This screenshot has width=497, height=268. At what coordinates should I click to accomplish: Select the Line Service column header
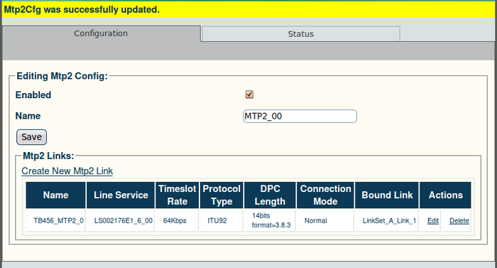(x=121, y=195)
